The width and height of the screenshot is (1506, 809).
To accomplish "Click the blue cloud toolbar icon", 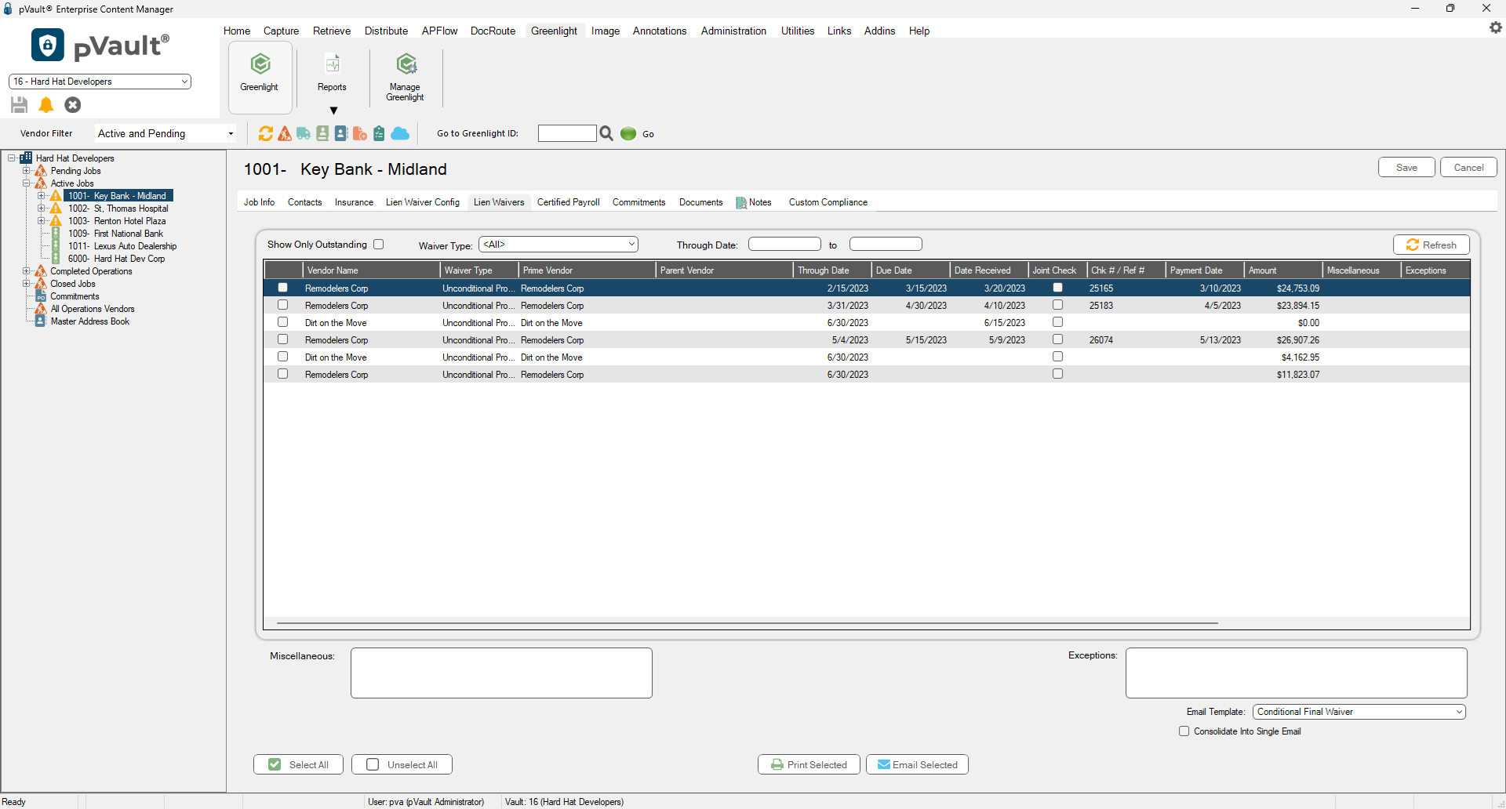I will tap(400, 134).
